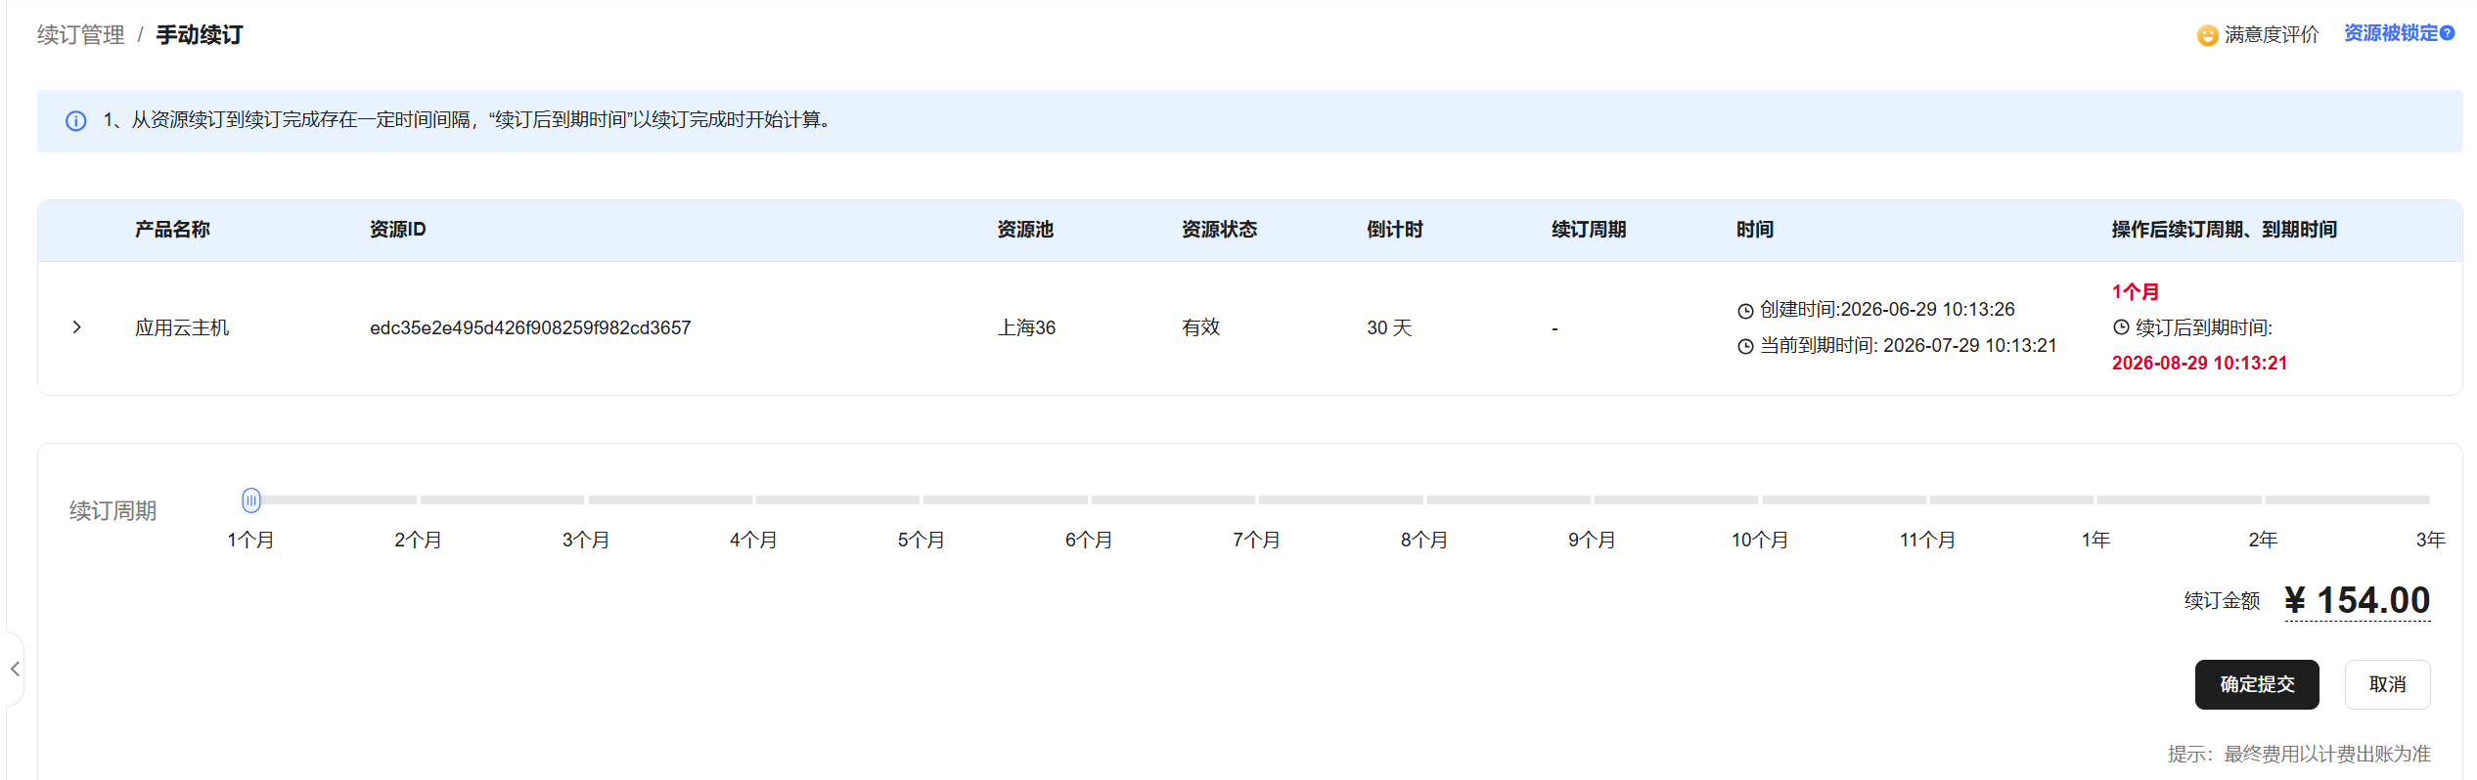Click the renewal period slider handle

(x=251, y=500)
